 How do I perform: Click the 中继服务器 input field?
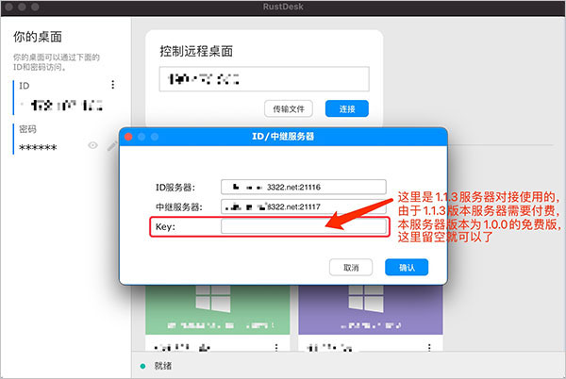pos(303,206)
